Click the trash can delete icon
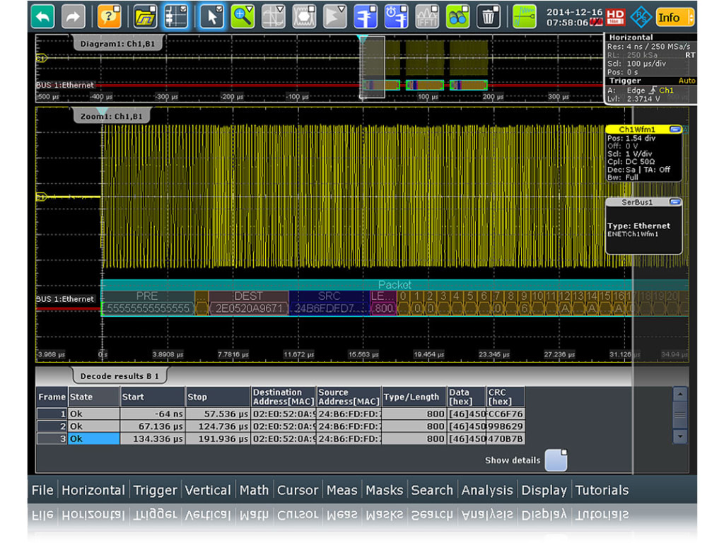The height and width of the screenshot is (543, 724). (489, 17)
